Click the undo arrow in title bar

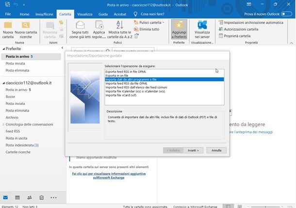pyautogui.click(x=16, y=4)
